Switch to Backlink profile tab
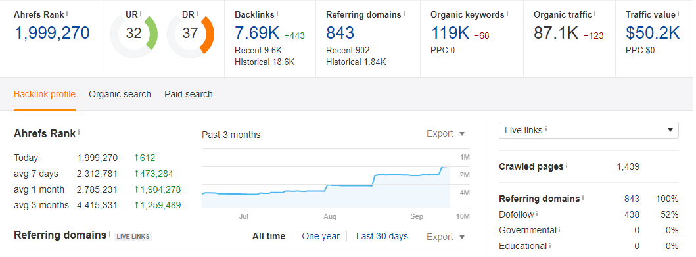The width and height of the screenshot is (696, 257). [x=45, y=94]
